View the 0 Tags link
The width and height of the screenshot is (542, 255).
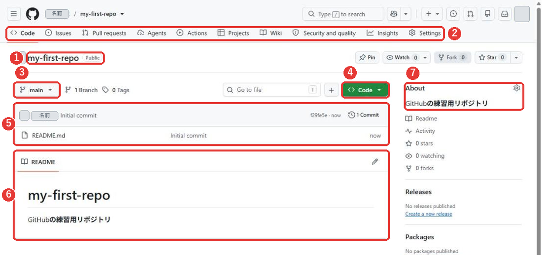coord(116,90)
